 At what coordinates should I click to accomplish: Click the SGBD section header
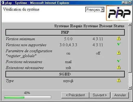(x=65, y=74)
